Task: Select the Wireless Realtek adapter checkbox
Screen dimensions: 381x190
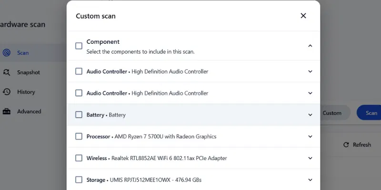Action: (x=79, y=158)
